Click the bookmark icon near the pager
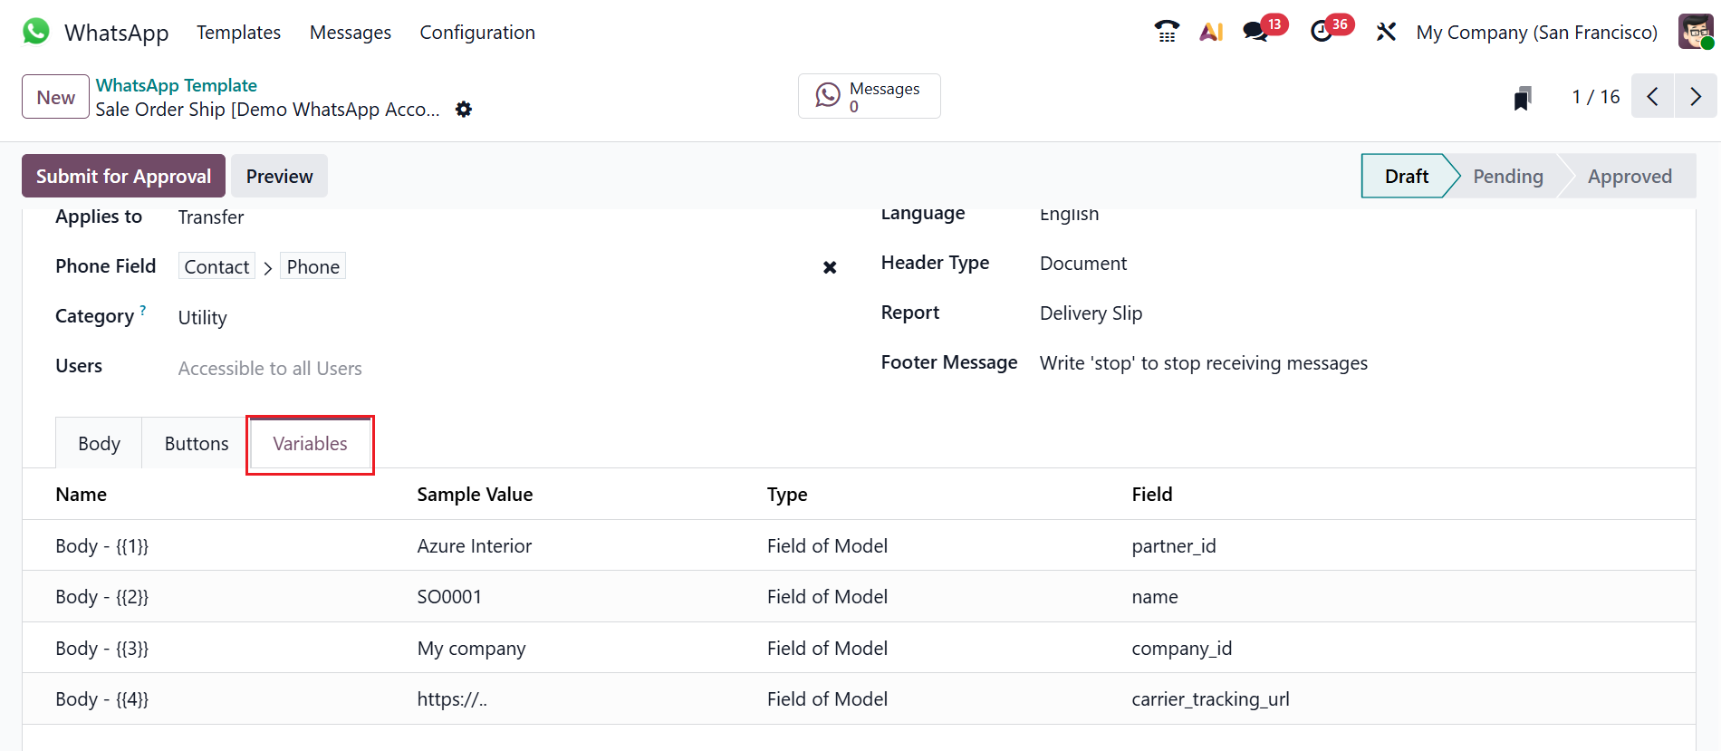This screenshot has width=1721, height=751. pos(1523,98)
